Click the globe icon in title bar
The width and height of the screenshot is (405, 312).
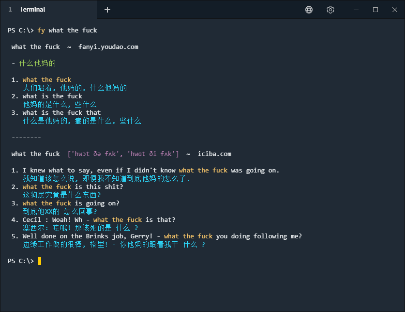pos(309,10)
